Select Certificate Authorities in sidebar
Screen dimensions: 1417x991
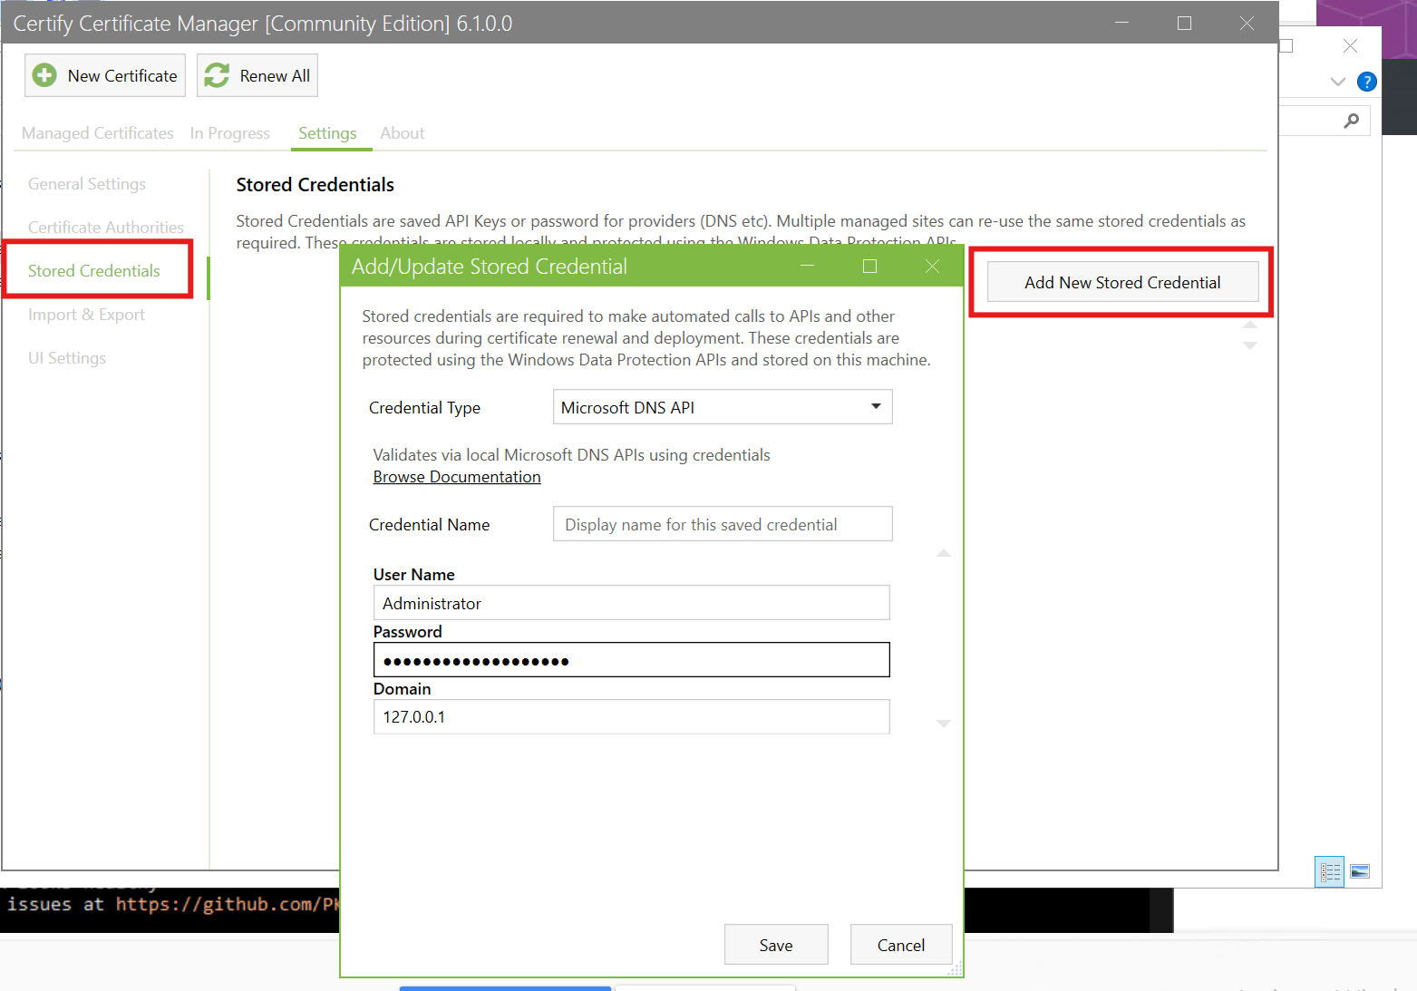106,228
